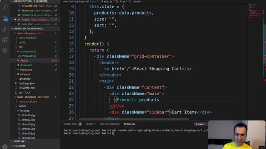Click the presenter webcam thumbnail
The width and height of the screenshot is (266, 149).
click(236, 135)
